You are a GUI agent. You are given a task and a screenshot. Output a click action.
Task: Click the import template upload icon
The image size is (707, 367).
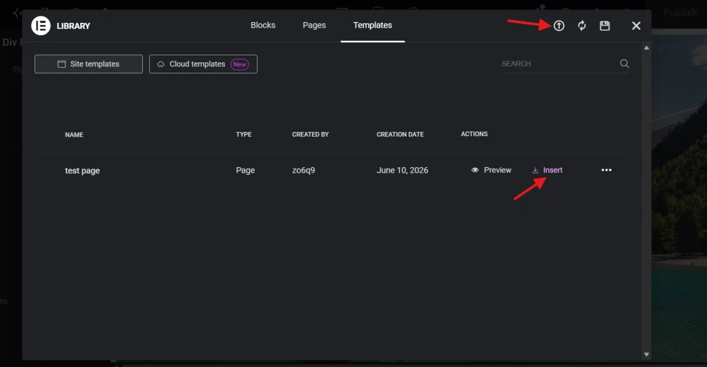coord(559,26)
